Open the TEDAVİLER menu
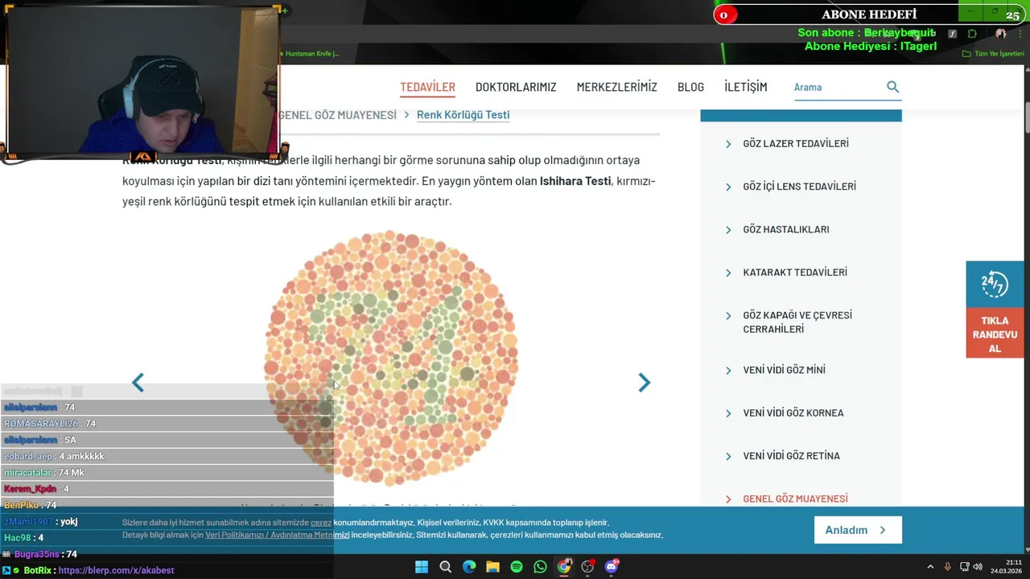 pos(427,87)
